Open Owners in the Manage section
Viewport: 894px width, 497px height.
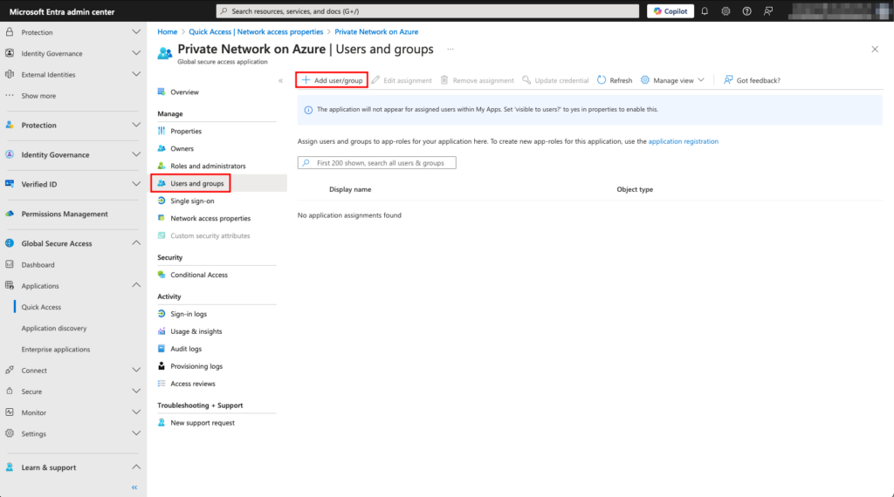pyautogui.click(x=182, y=148)
